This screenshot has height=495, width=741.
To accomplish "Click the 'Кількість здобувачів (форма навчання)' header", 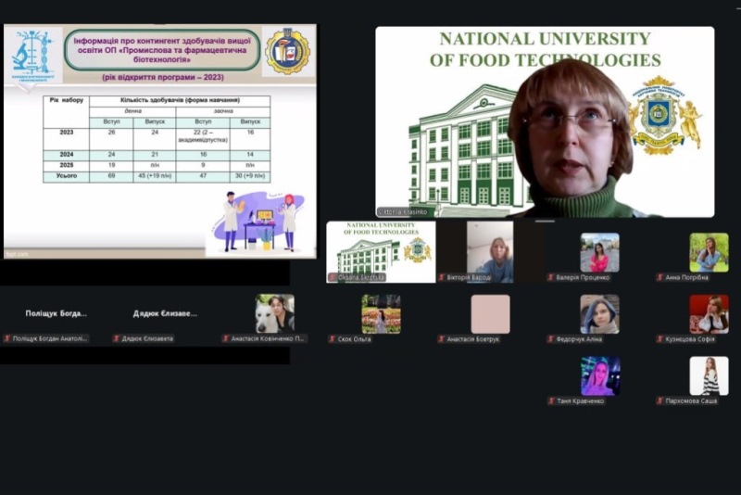I will [180, 100].
